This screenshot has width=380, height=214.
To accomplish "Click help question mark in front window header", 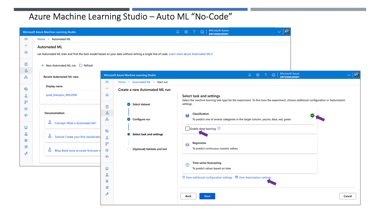I will click(265, 75).
